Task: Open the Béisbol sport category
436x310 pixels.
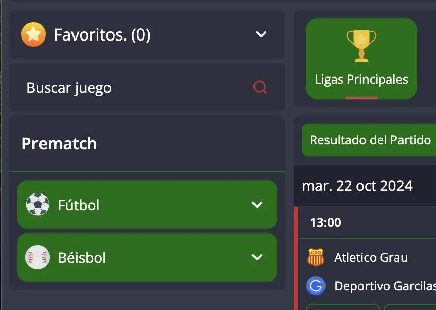Action: (147, 257)
